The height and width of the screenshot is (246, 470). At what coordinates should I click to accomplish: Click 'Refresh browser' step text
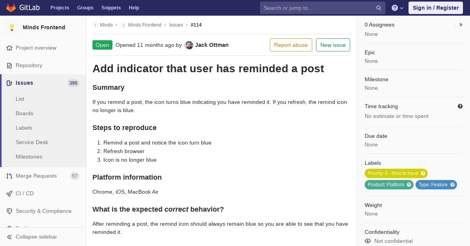pos(124,151)
